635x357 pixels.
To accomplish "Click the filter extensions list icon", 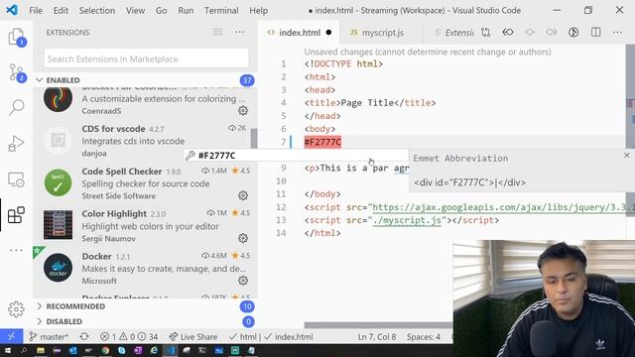I will tap(218, 32).
